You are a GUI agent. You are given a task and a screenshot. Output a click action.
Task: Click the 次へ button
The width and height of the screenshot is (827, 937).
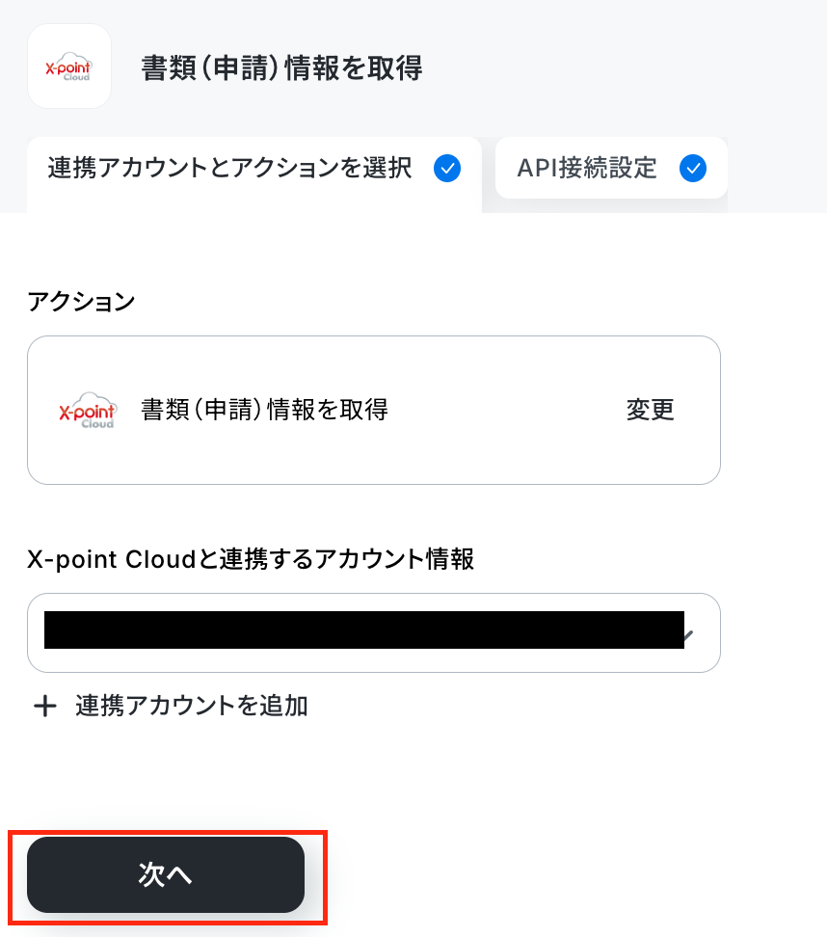coord(166,874)
